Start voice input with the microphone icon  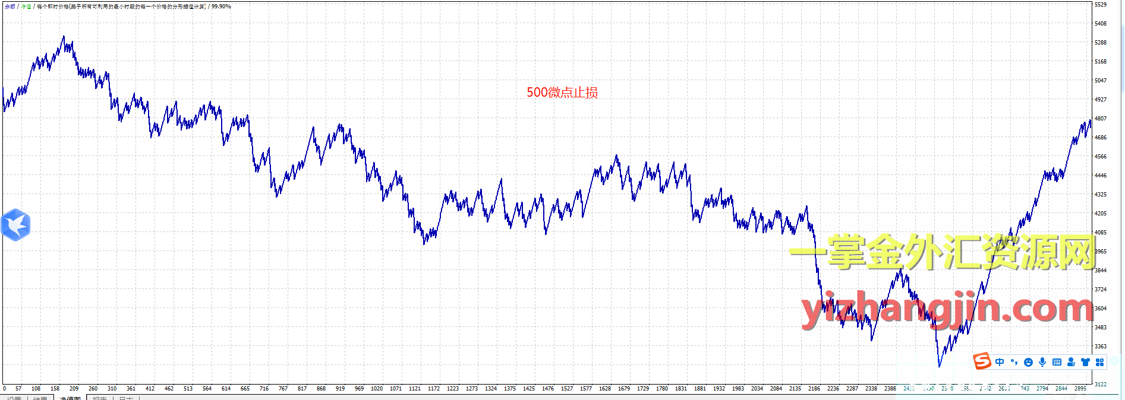point(1042,362)
